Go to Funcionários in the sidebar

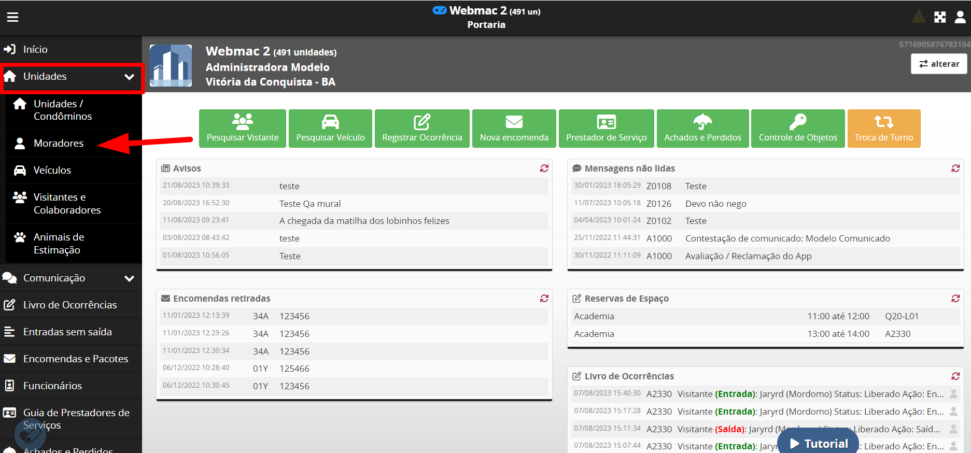[x=52, y=386]
